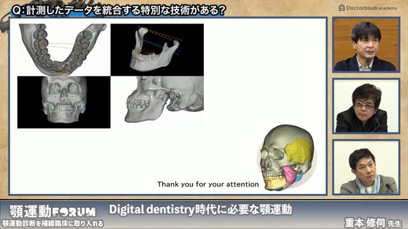
Task: Click the frontal skull CT image
Action: 64,102
